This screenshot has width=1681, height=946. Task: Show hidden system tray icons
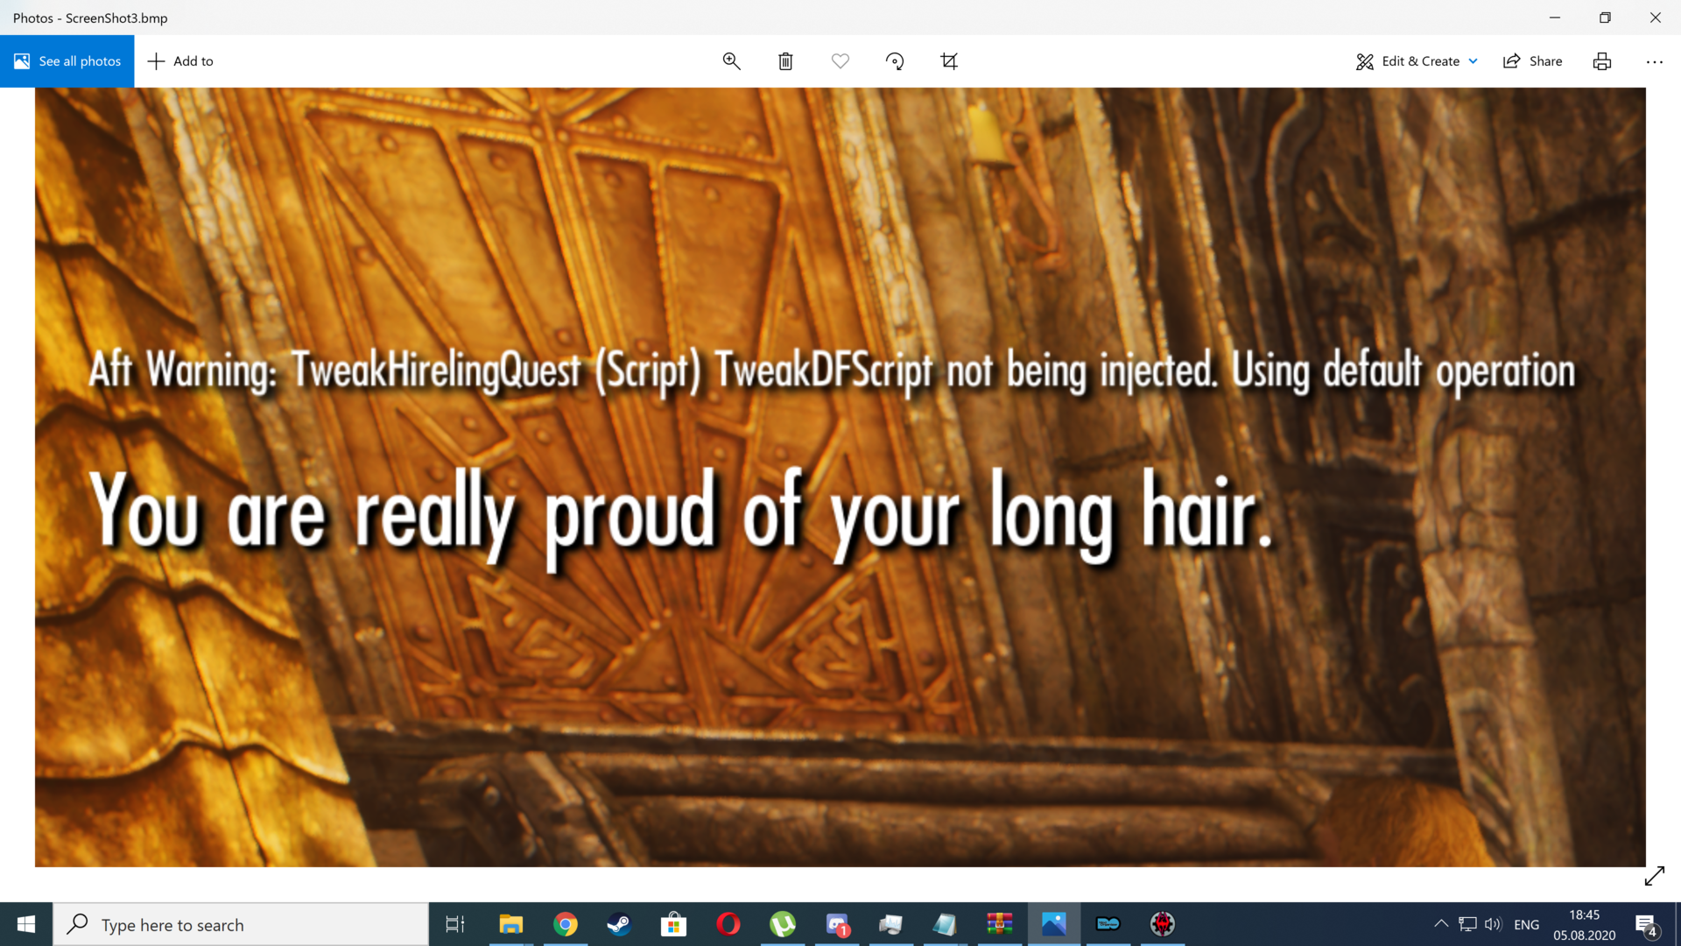(x=1441, y=924)
